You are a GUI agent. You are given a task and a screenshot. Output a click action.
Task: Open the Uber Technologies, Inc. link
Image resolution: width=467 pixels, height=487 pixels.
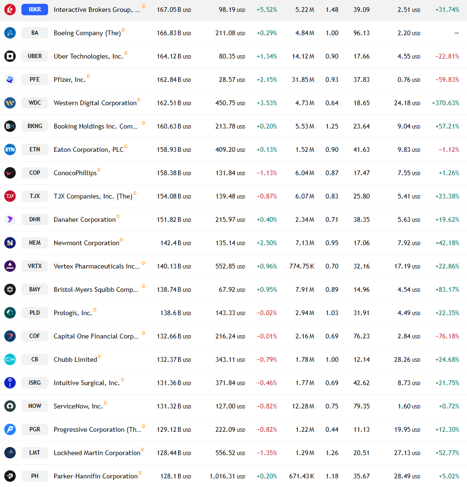tap(89, 57)
